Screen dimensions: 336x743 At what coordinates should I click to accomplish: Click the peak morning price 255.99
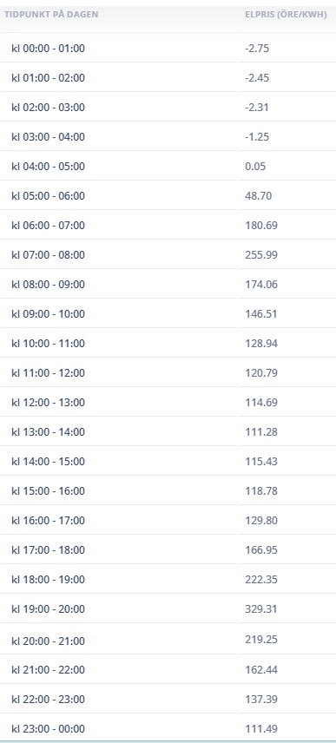click(261, 254)
